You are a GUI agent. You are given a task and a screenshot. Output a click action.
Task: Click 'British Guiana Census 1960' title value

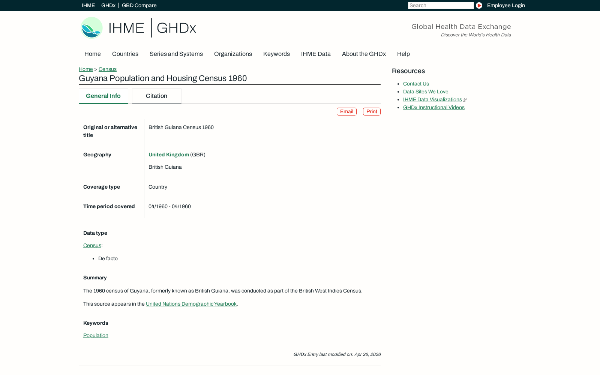[181, 127]
